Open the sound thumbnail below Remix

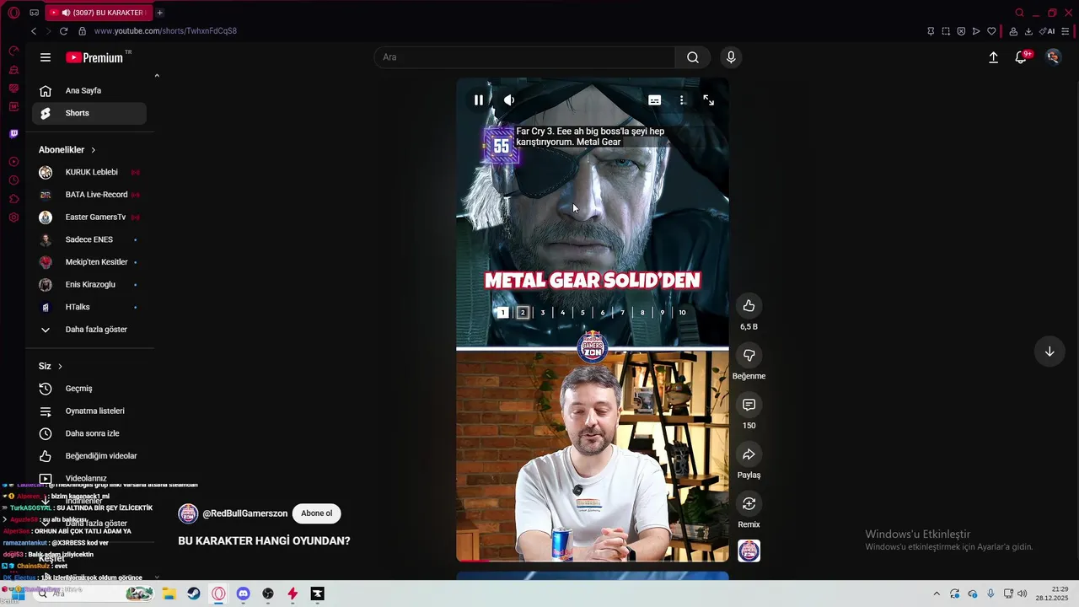[x=749, y=551]
